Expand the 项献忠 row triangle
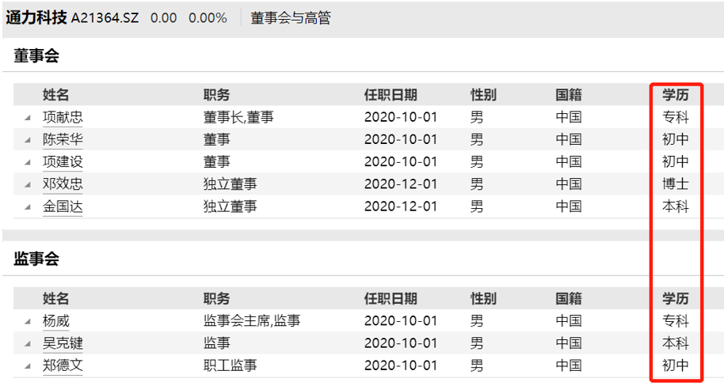 click(x=28, y=118)
